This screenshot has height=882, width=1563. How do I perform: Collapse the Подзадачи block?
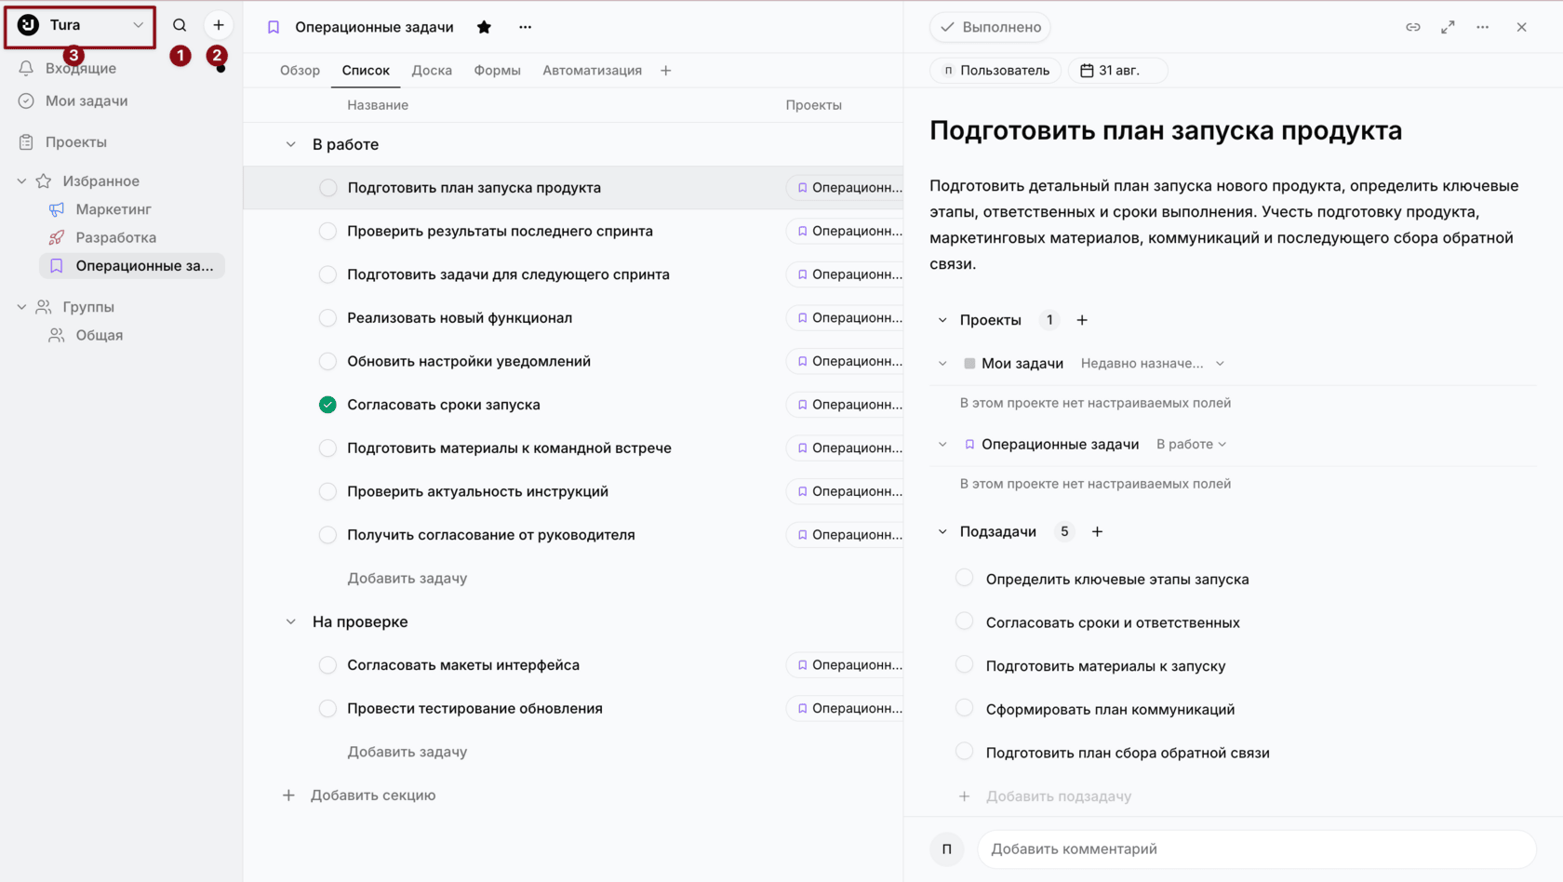click(x=942, y=531)
